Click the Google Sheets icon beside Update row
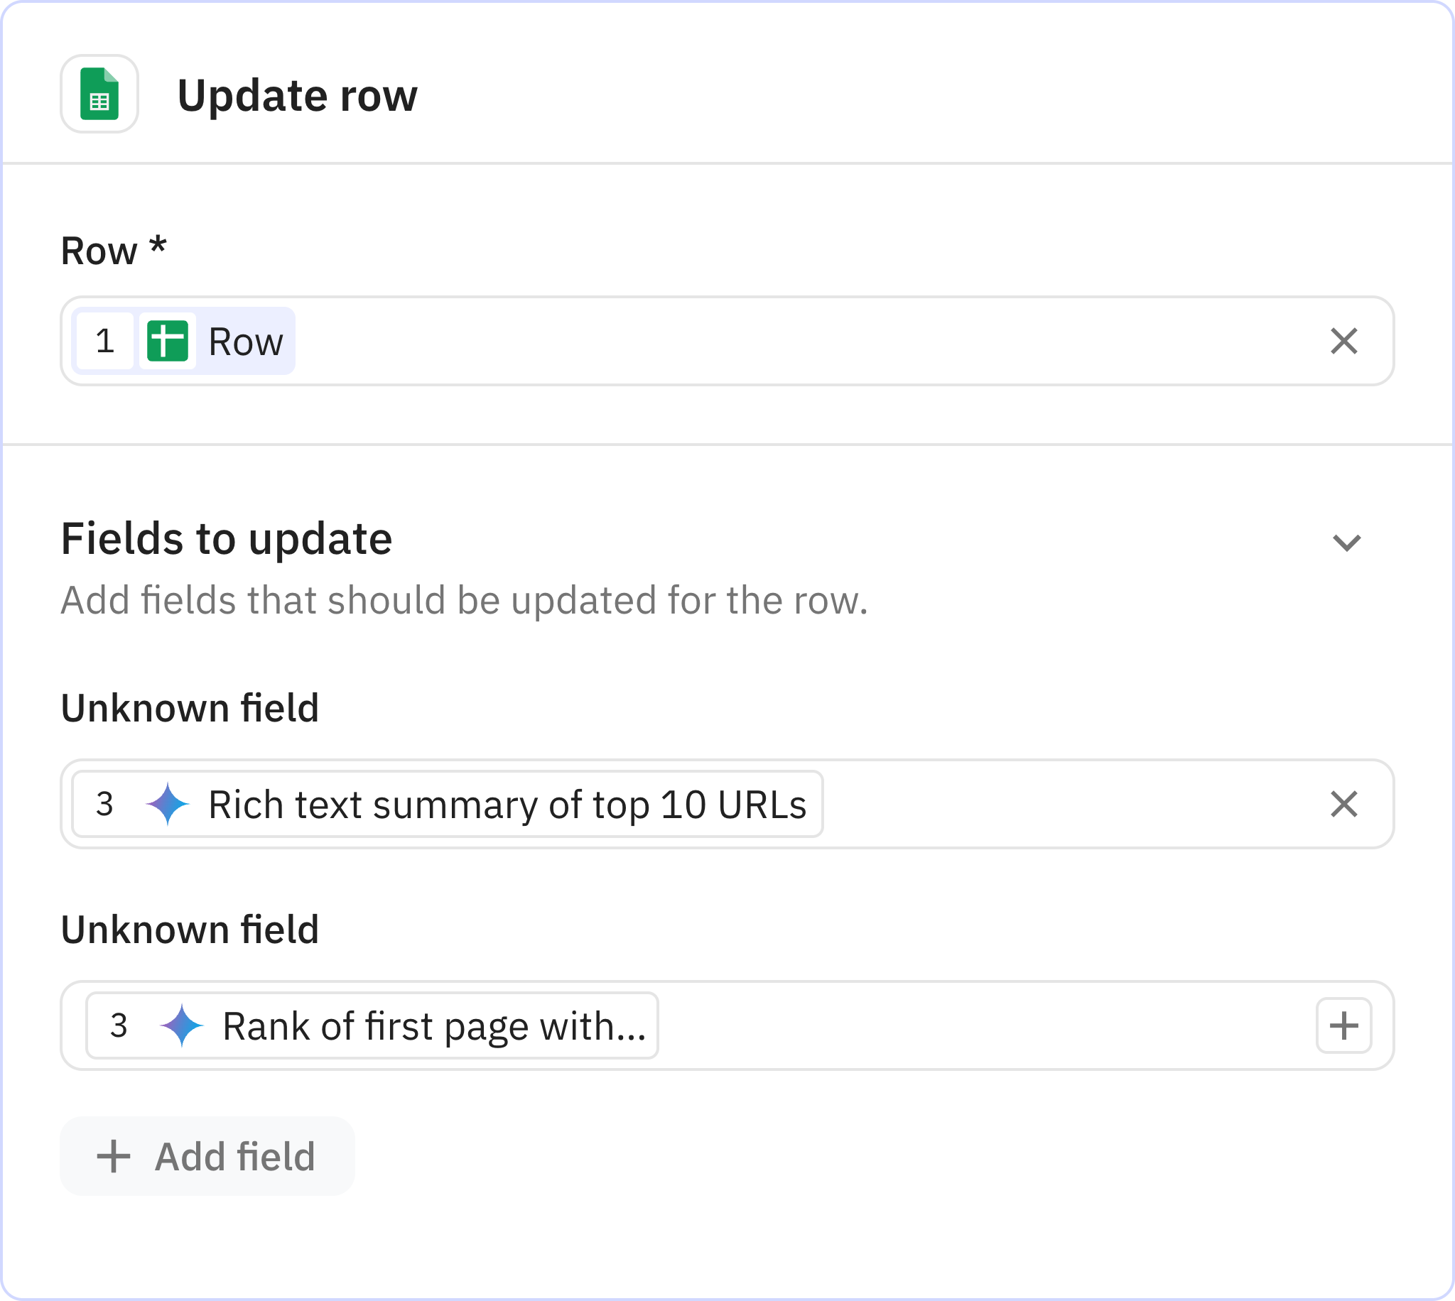The height and width of the screenshot is (1301, 1455). 99,94
